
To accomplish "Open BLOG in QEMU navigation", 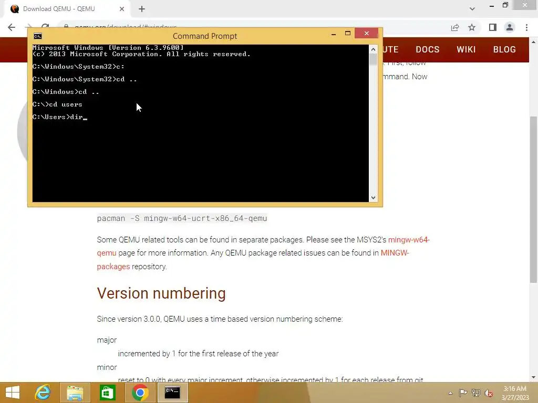I will tap(504, 50).
